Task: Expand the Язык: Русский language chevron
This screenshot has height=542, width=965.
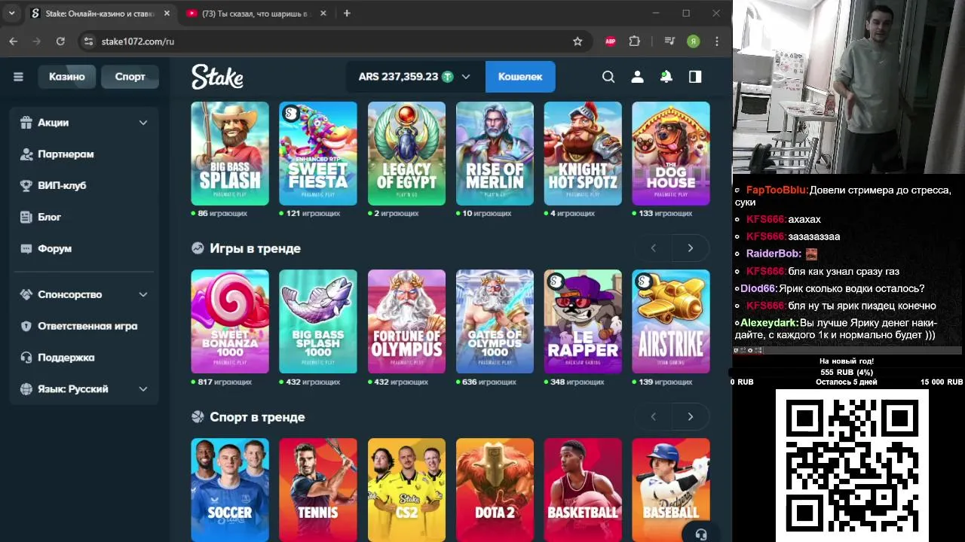Action: pos(143,389)
